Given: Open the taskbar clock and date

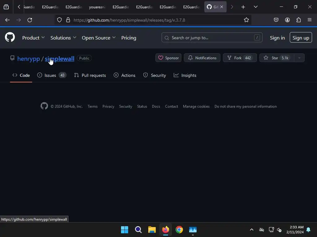Looking at the screenshot, I should [295, 230].
